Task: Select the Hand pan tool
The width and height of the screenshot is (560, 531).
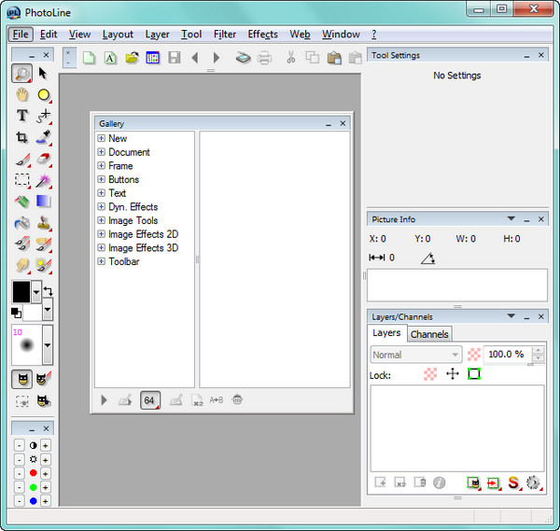Action: (x=21, y=94)
